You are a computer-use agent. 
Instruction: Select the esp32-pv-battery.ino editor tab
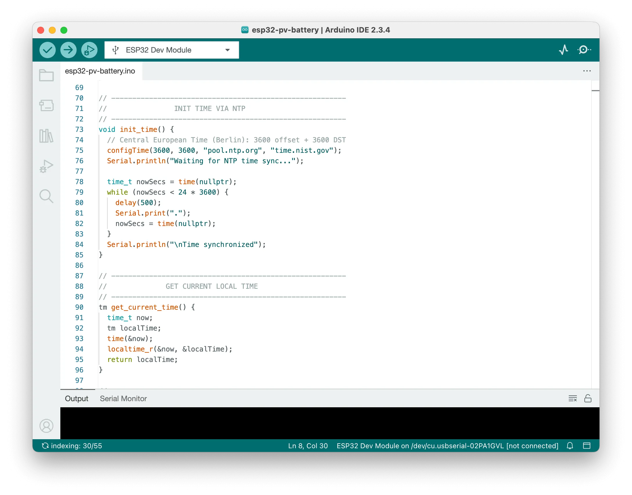100,71
